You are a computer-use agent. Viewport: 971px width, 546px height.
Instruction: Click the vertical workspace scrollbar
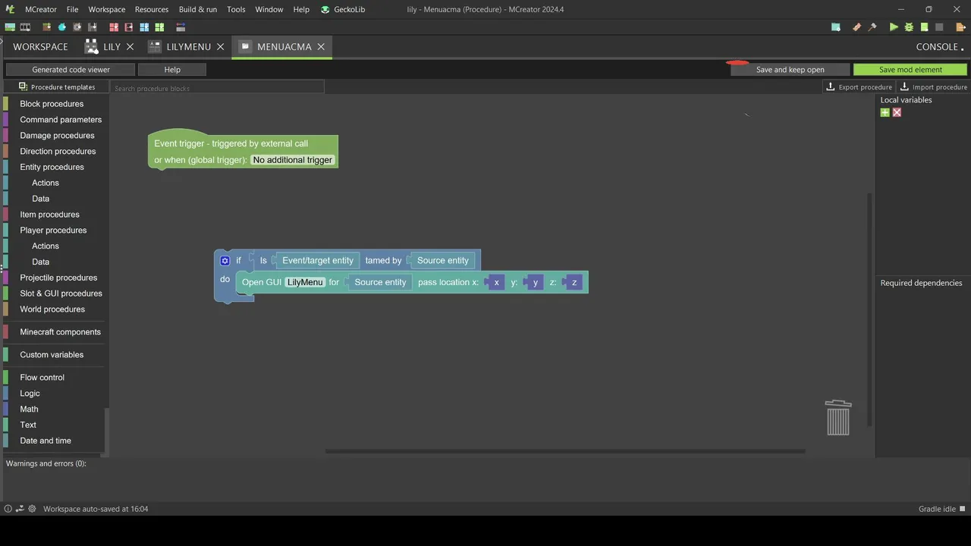click(x=870, y=309)
